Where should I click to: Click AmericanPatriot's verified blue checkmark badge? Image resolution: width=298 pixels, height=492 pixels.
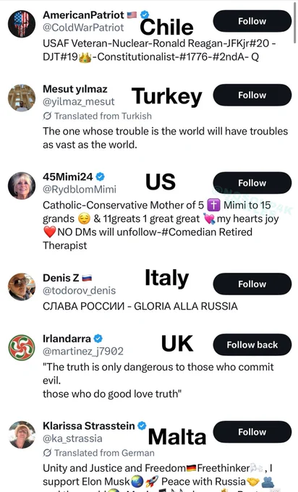click(145, 14)
